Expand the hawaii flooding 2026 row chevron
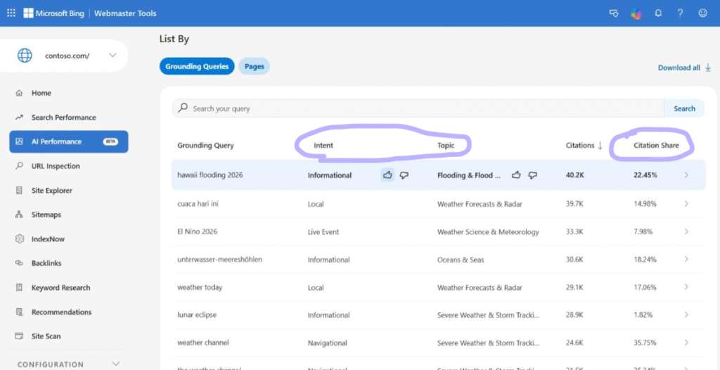 click(686, 175)
